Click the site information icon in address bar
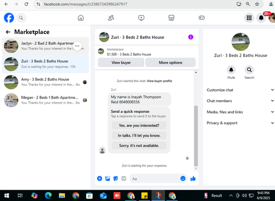The width and height of the screenshot is (275, 201). click(x=38, y=4)
